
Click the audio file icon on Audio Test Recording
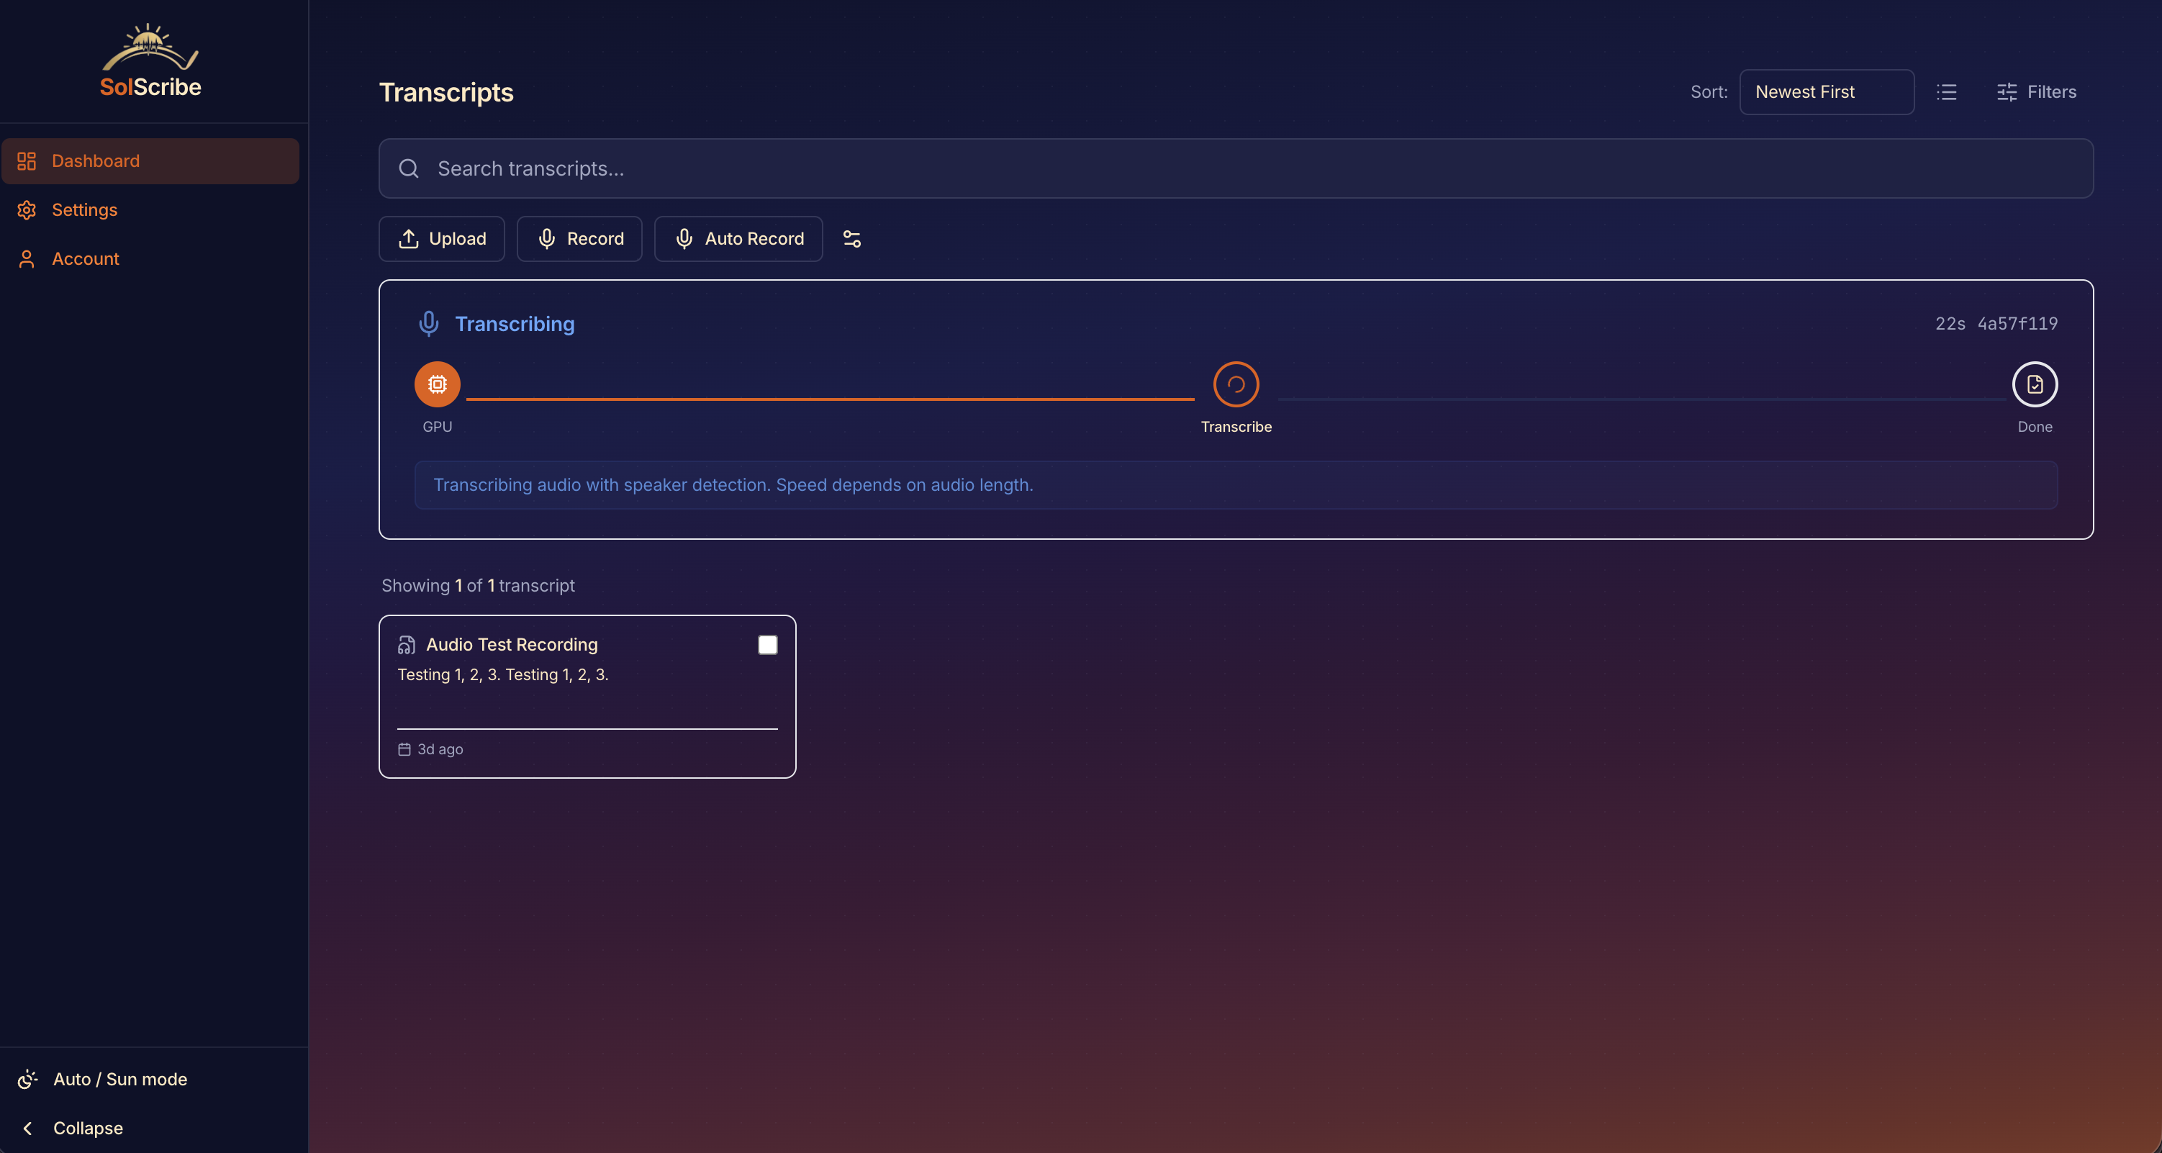[406, 644]
